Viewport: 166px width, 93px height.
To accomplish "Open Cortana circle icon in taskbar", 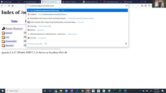I will point(45,91).
